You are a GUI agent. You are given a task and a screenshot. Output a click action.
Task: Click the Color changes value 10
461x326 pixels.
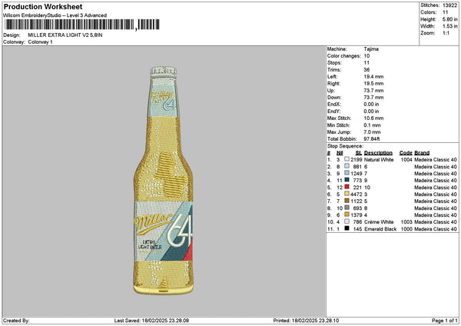[x=366, y=56]
